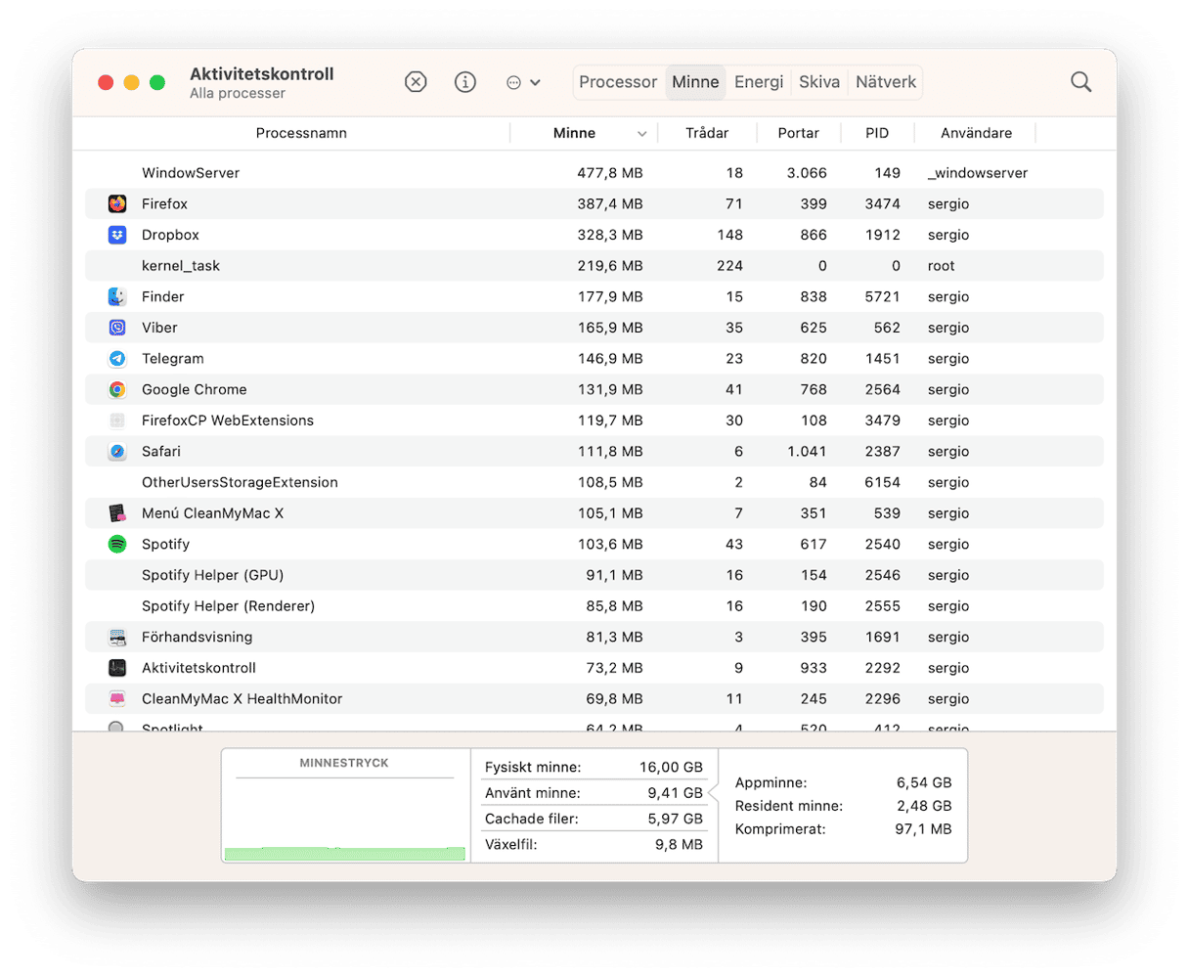Switch to the Nätverk tab

pos(885,82)
